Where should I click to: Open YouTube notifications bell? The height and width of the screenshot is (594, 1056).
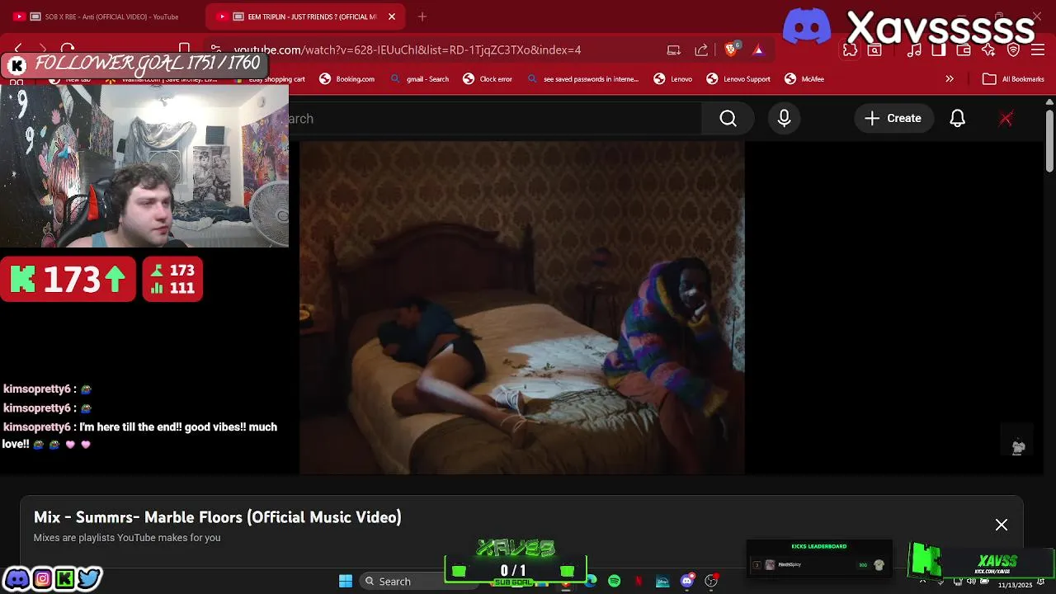[x=957, y=119]
